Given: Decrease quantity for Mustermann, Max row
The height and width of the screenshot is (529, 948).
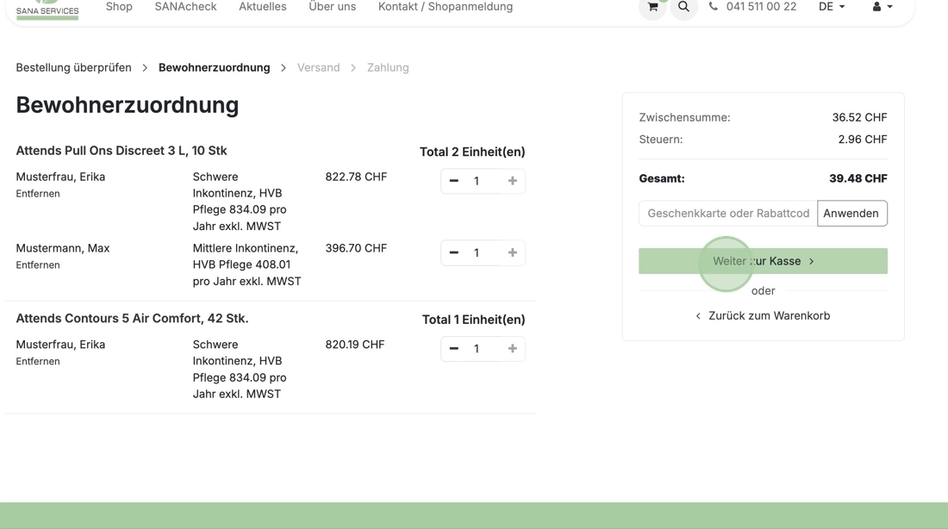Looking at the screenshot, I should [454, 252].
